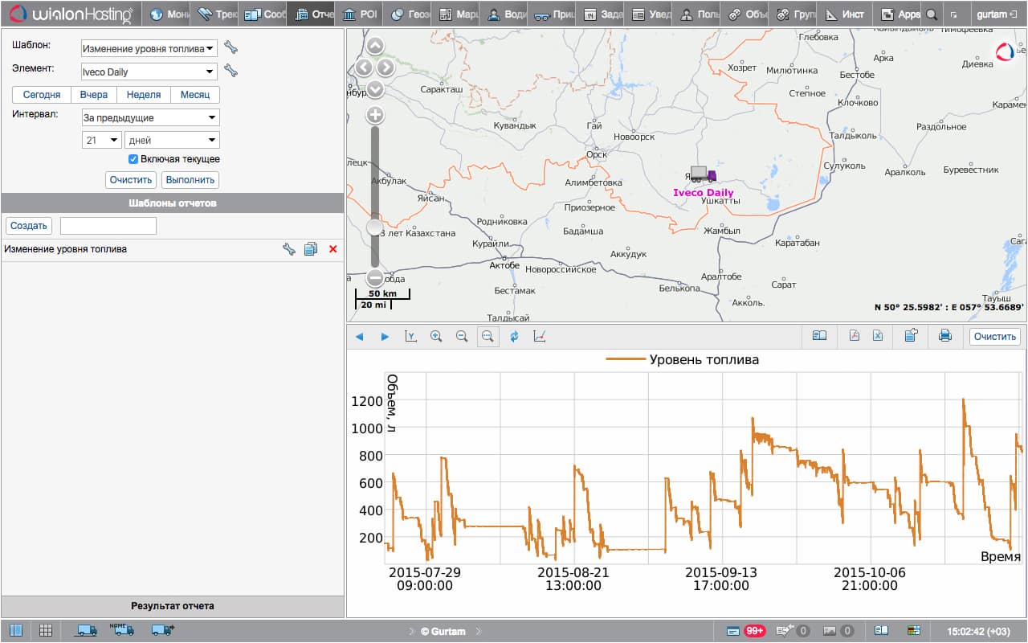Print the fuel level report

(x=945, y=336)
